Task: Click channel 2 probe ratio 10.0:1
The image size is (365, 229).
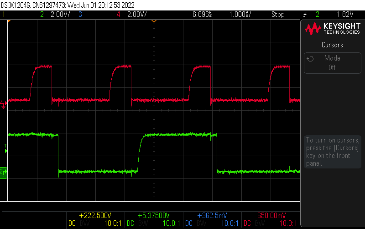Action: [172, 224]
